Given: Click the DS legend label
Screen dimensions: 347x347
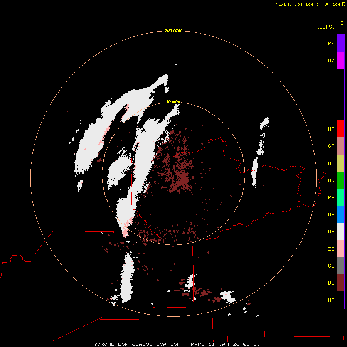Looking at the screenshot, I should (x=331, y=232).
